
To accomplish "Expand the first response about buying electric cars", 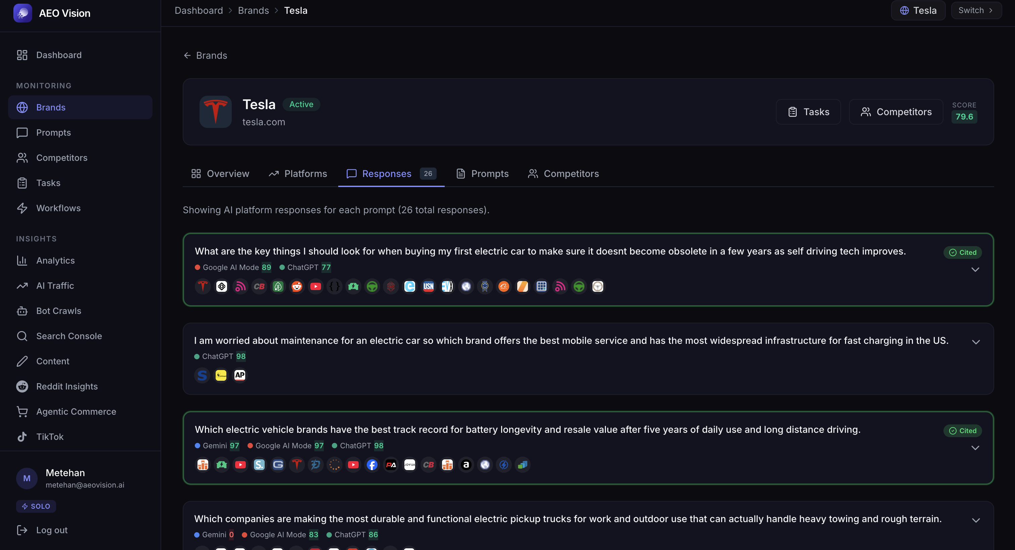I will click(976, 270).
